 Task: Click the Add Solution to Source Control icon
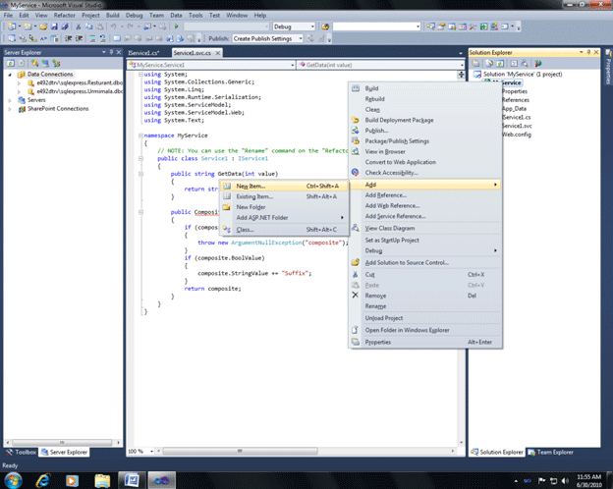coord(356,262)
